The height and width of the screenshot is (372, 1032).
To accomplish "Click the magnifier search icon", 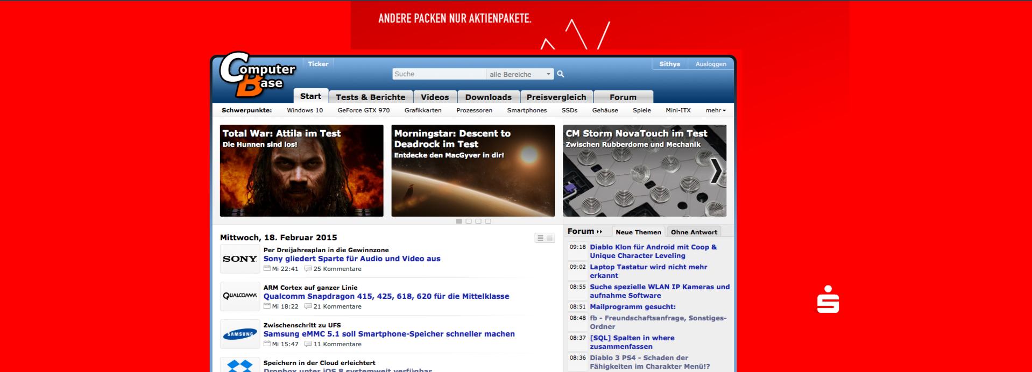I will (560, 74).
